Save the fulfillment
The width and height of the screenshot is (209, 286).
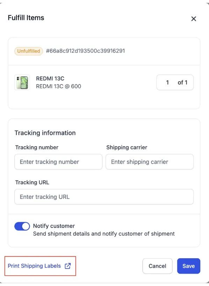coord(189,266)
